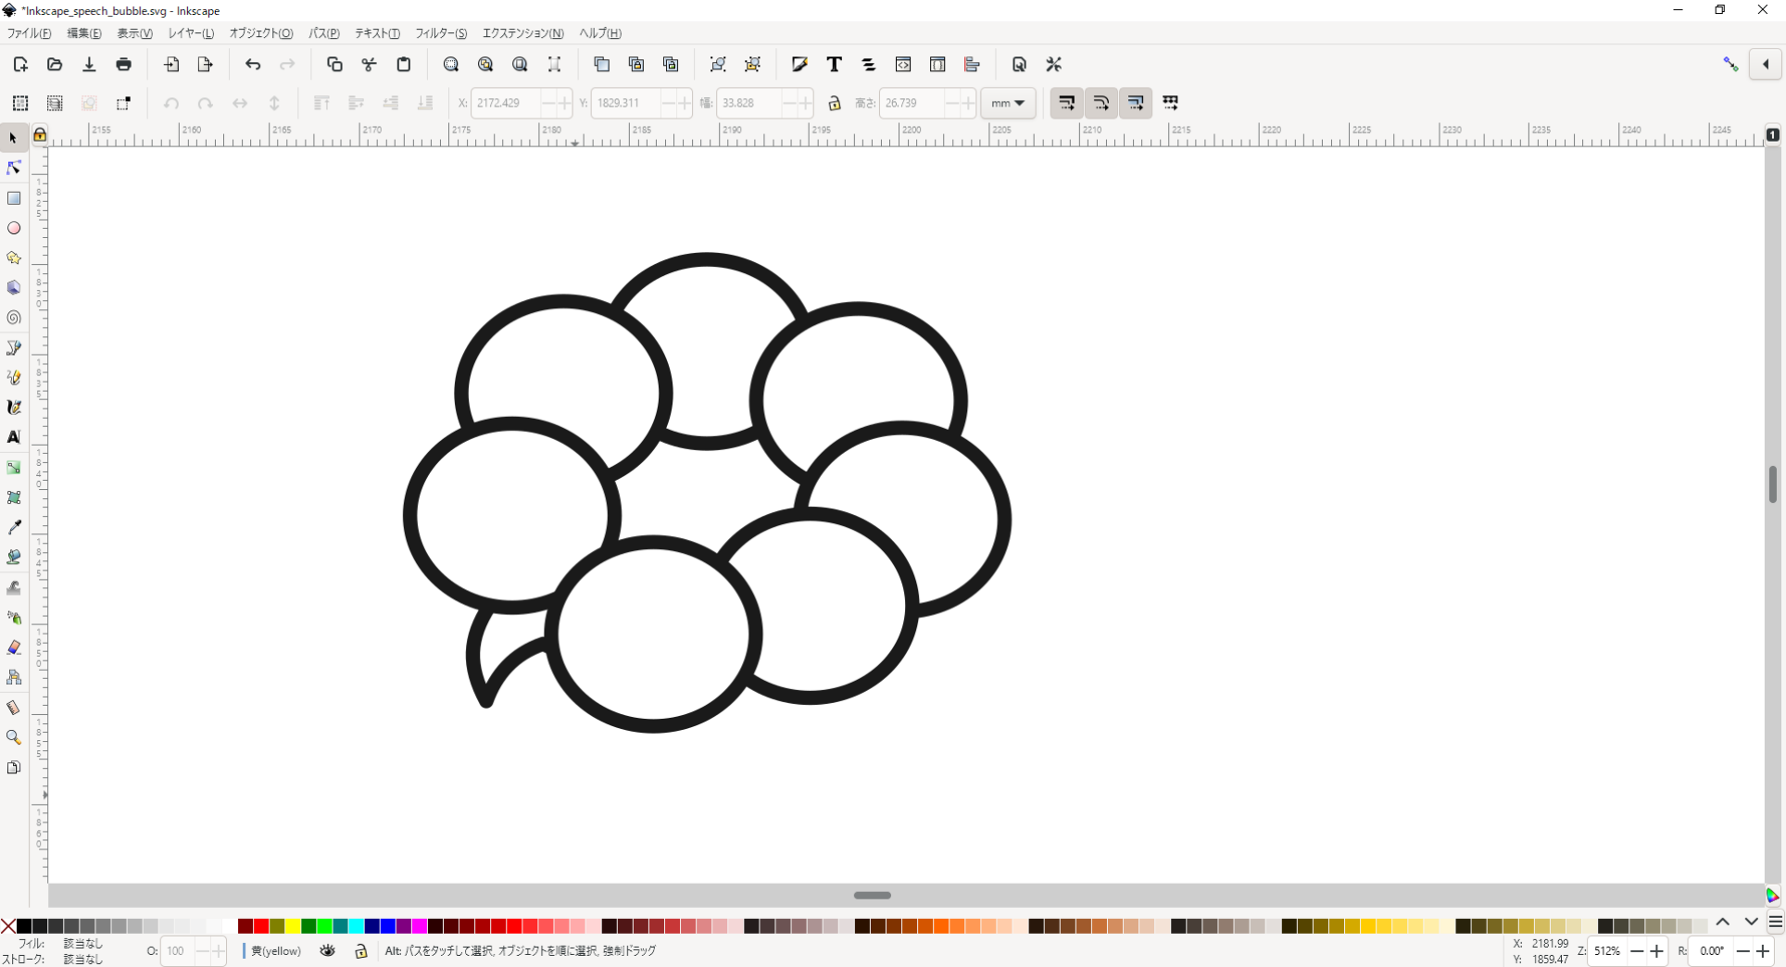Open the Text and Font dialog
This screenshot has height=967, width=1786.
[x=834, y=64]
